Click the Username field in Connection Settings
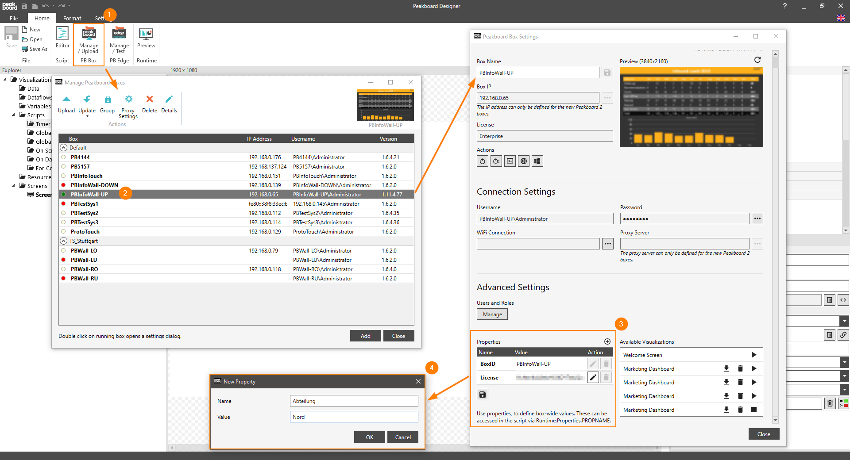 [545, 218]
